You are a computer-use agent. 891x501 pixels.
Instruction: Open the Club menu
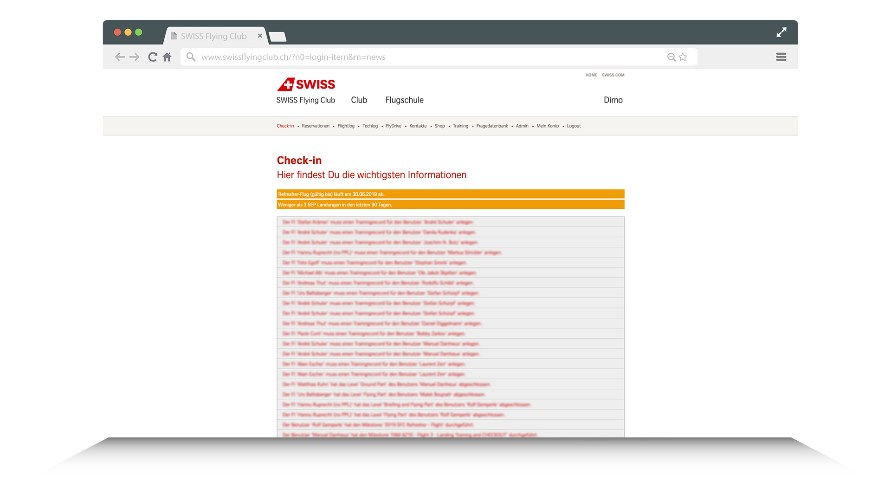pyautogui.click(x=359, y=100)
